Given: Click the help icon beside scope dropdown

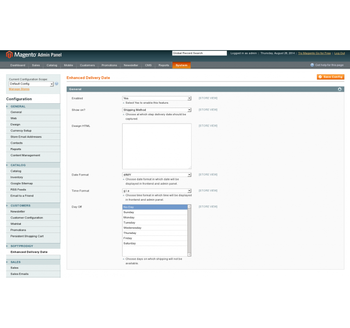Looking at the screenshot, I should (56, 84).
